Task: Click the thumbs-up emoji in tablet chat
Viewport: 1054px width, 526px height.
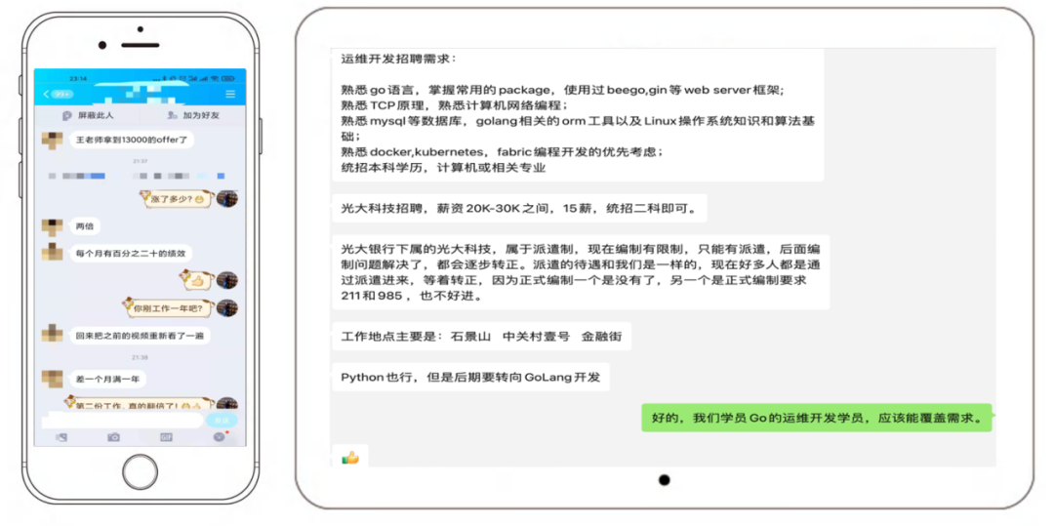Action: 350,457
